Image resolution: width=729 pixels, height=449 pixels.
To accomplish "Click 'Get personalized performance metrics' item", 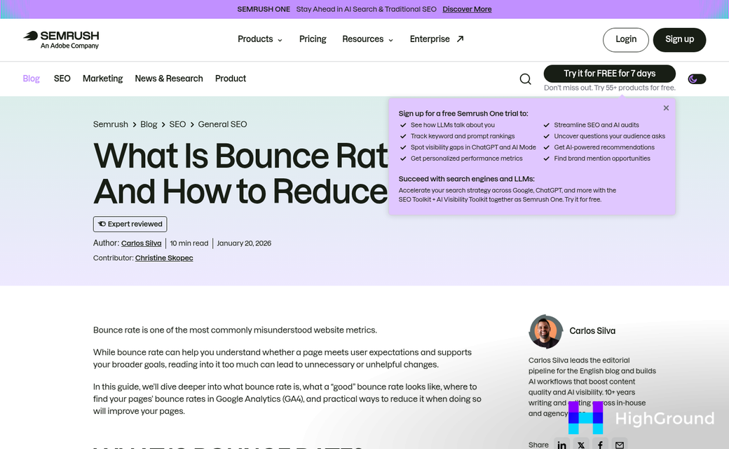I will (466, 158).
